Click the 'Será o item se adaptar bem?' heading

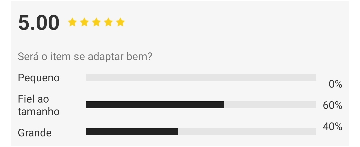tap(85, 56)
